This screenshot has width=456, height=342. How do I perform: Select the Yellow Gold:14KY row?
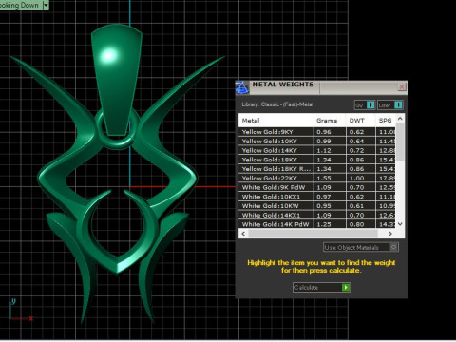316,150
